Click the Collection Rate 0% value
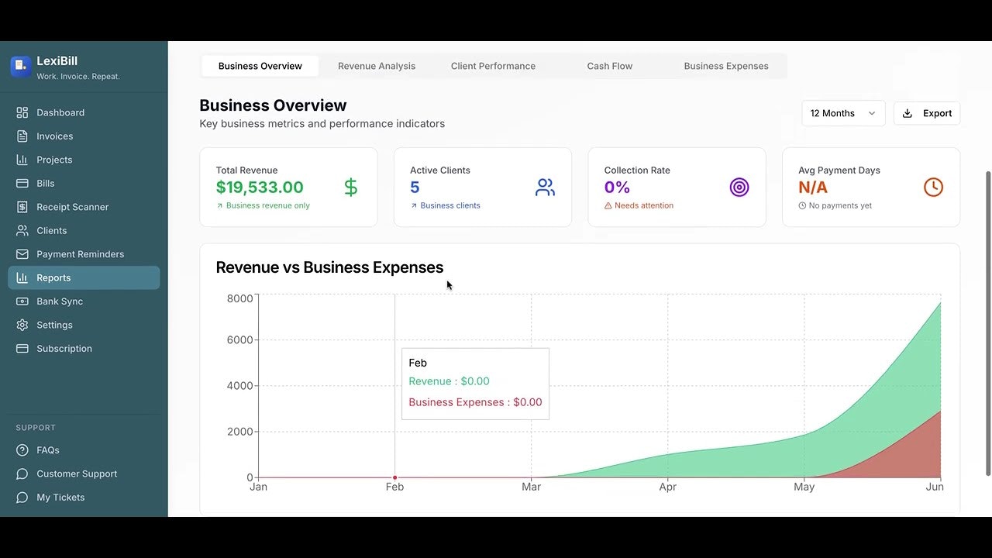Viewport: 992px width, 558px height. [x=617, y=188]
